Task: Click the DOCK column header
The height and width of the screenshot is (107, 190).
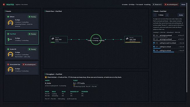Action: (x=47, y=92)
